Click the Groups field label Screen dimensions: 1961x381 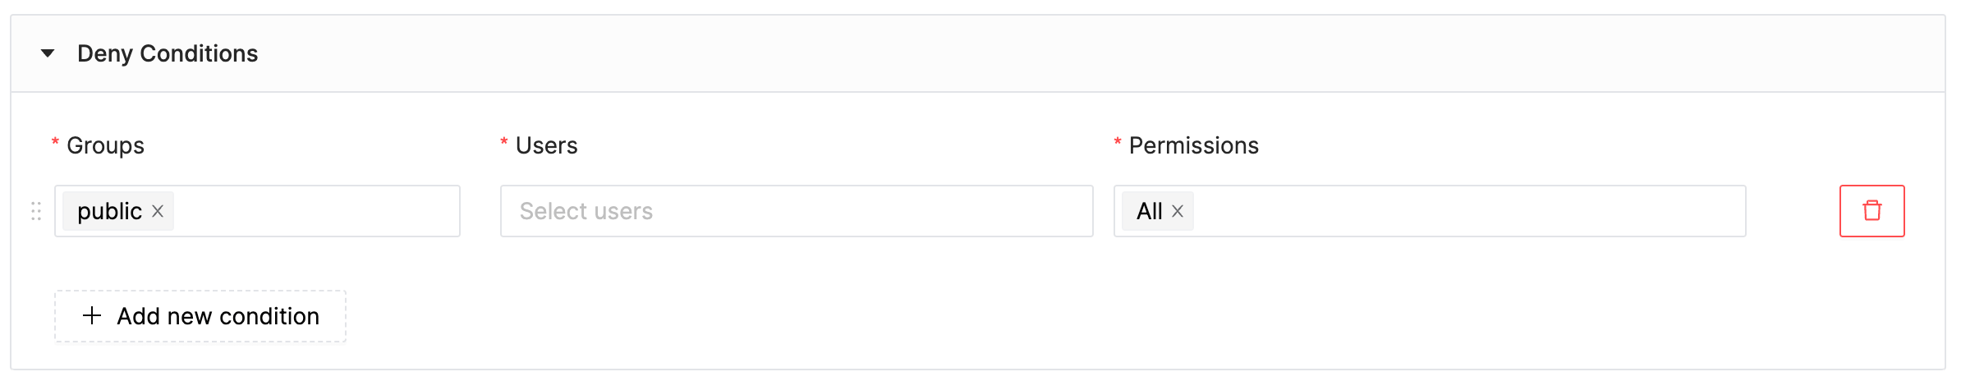point(105,145)
